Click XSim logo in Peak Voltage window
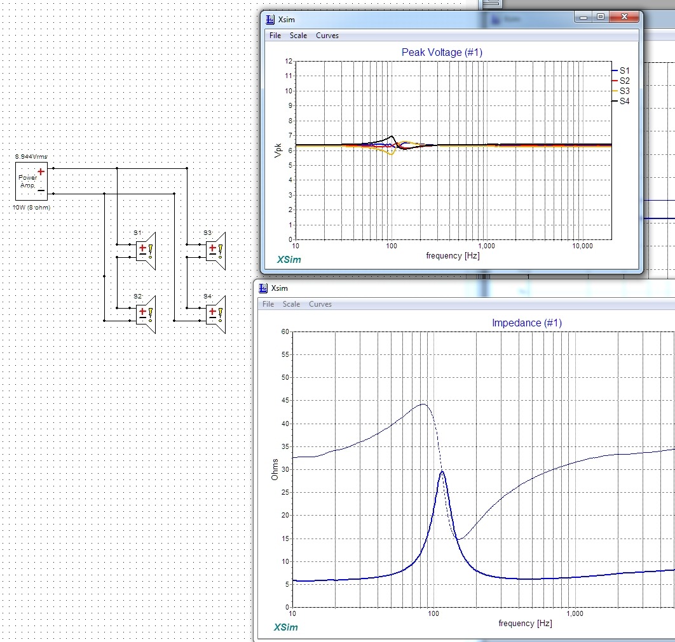The width and height of the screenshot is (675, 642). point(289,260)
